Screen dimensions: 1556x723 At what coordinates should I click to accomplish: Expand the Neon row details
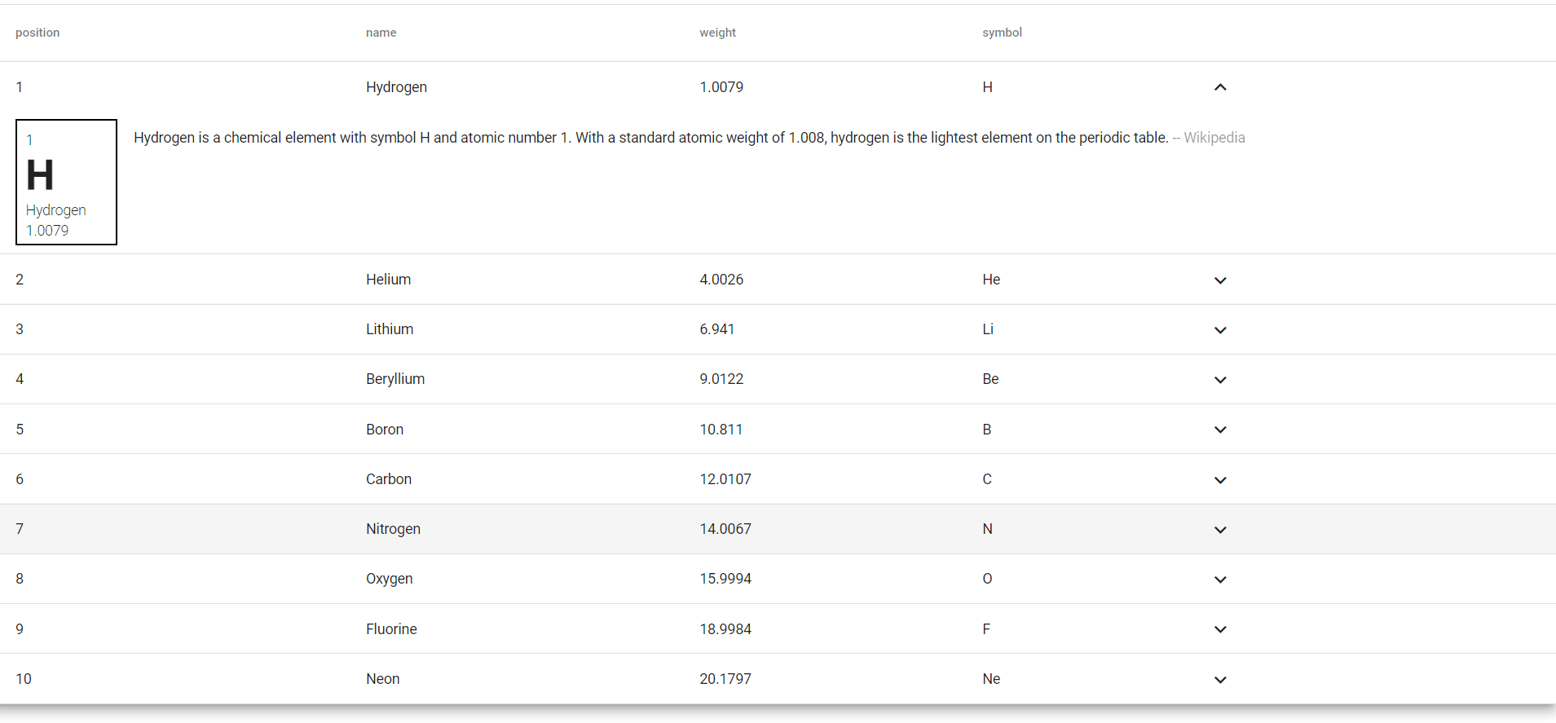[1220, 680]
